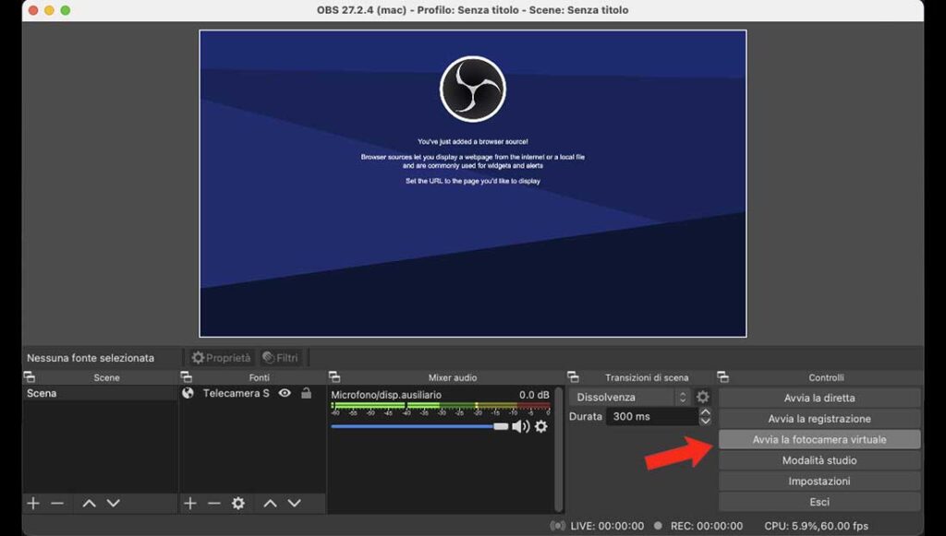Open Impostazioni settings
The width and height of the screenshot is (946, 536).
[x=819, y=482]
